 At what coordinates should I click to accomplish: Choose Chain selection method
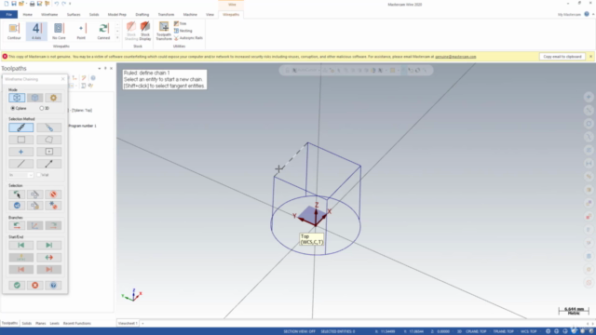[x=20, y=127]
